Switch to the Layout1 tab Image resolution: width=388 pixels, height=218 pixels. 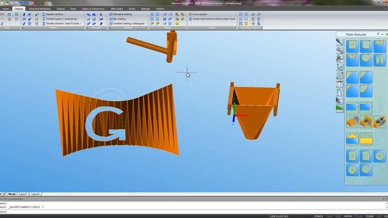tap(23, 194)
